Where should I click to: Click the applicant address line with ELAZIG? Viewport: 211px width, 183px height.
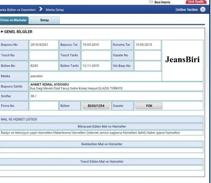pos(76,88)
